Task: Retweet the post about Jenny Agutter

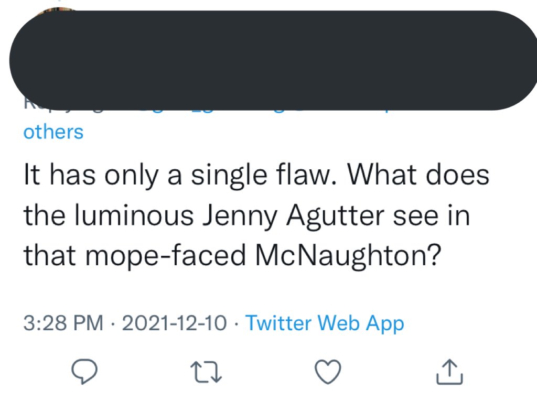Action: pyautogui.click(x=205, y=371)
